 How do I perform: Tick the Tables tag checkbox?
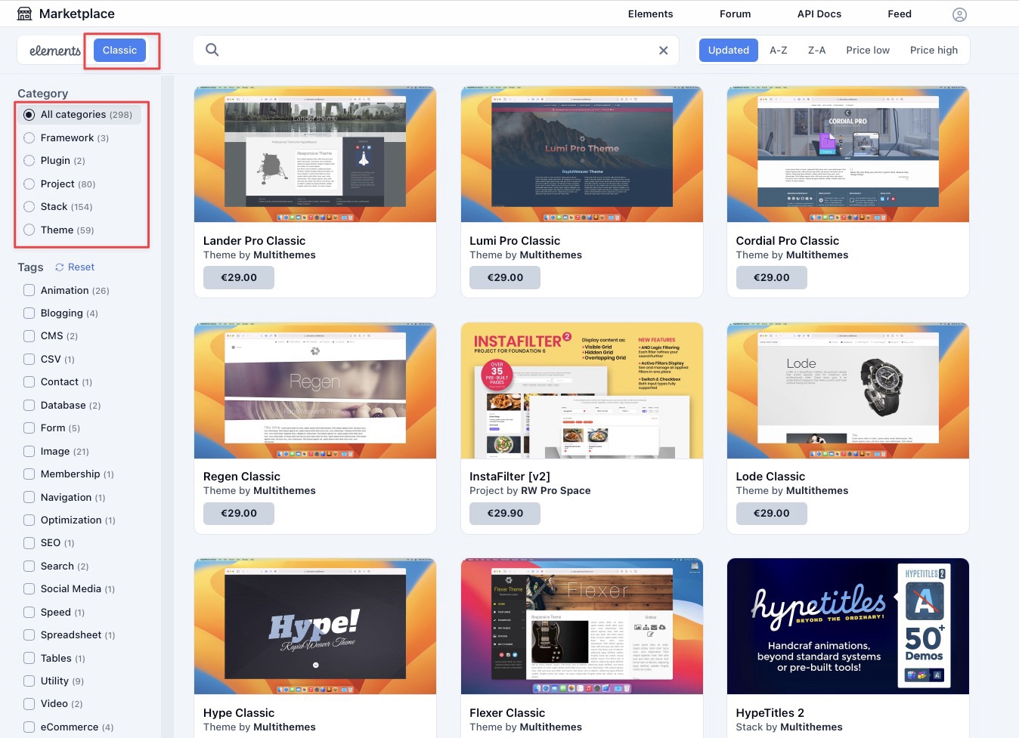tap(29, 659)
